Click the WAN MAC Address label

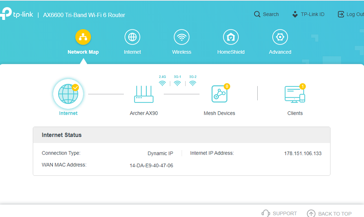coord(64,165)
